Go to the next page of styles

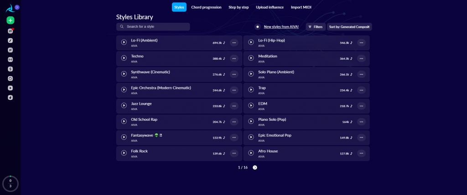point(255,167)
